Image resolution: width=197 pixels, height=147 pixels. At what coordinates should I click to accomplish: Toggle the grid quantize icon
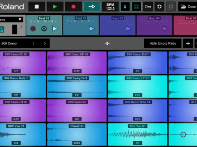tap(137, 7)
